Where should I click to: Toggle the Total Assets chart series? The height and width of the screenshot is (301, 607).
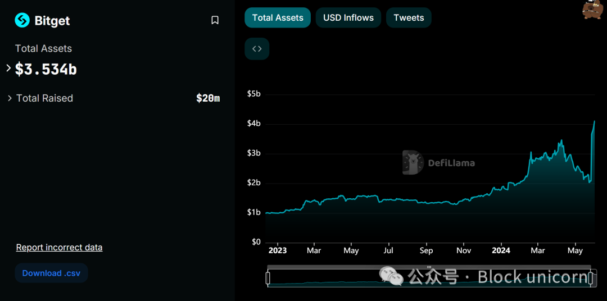(x=278, y=18)
